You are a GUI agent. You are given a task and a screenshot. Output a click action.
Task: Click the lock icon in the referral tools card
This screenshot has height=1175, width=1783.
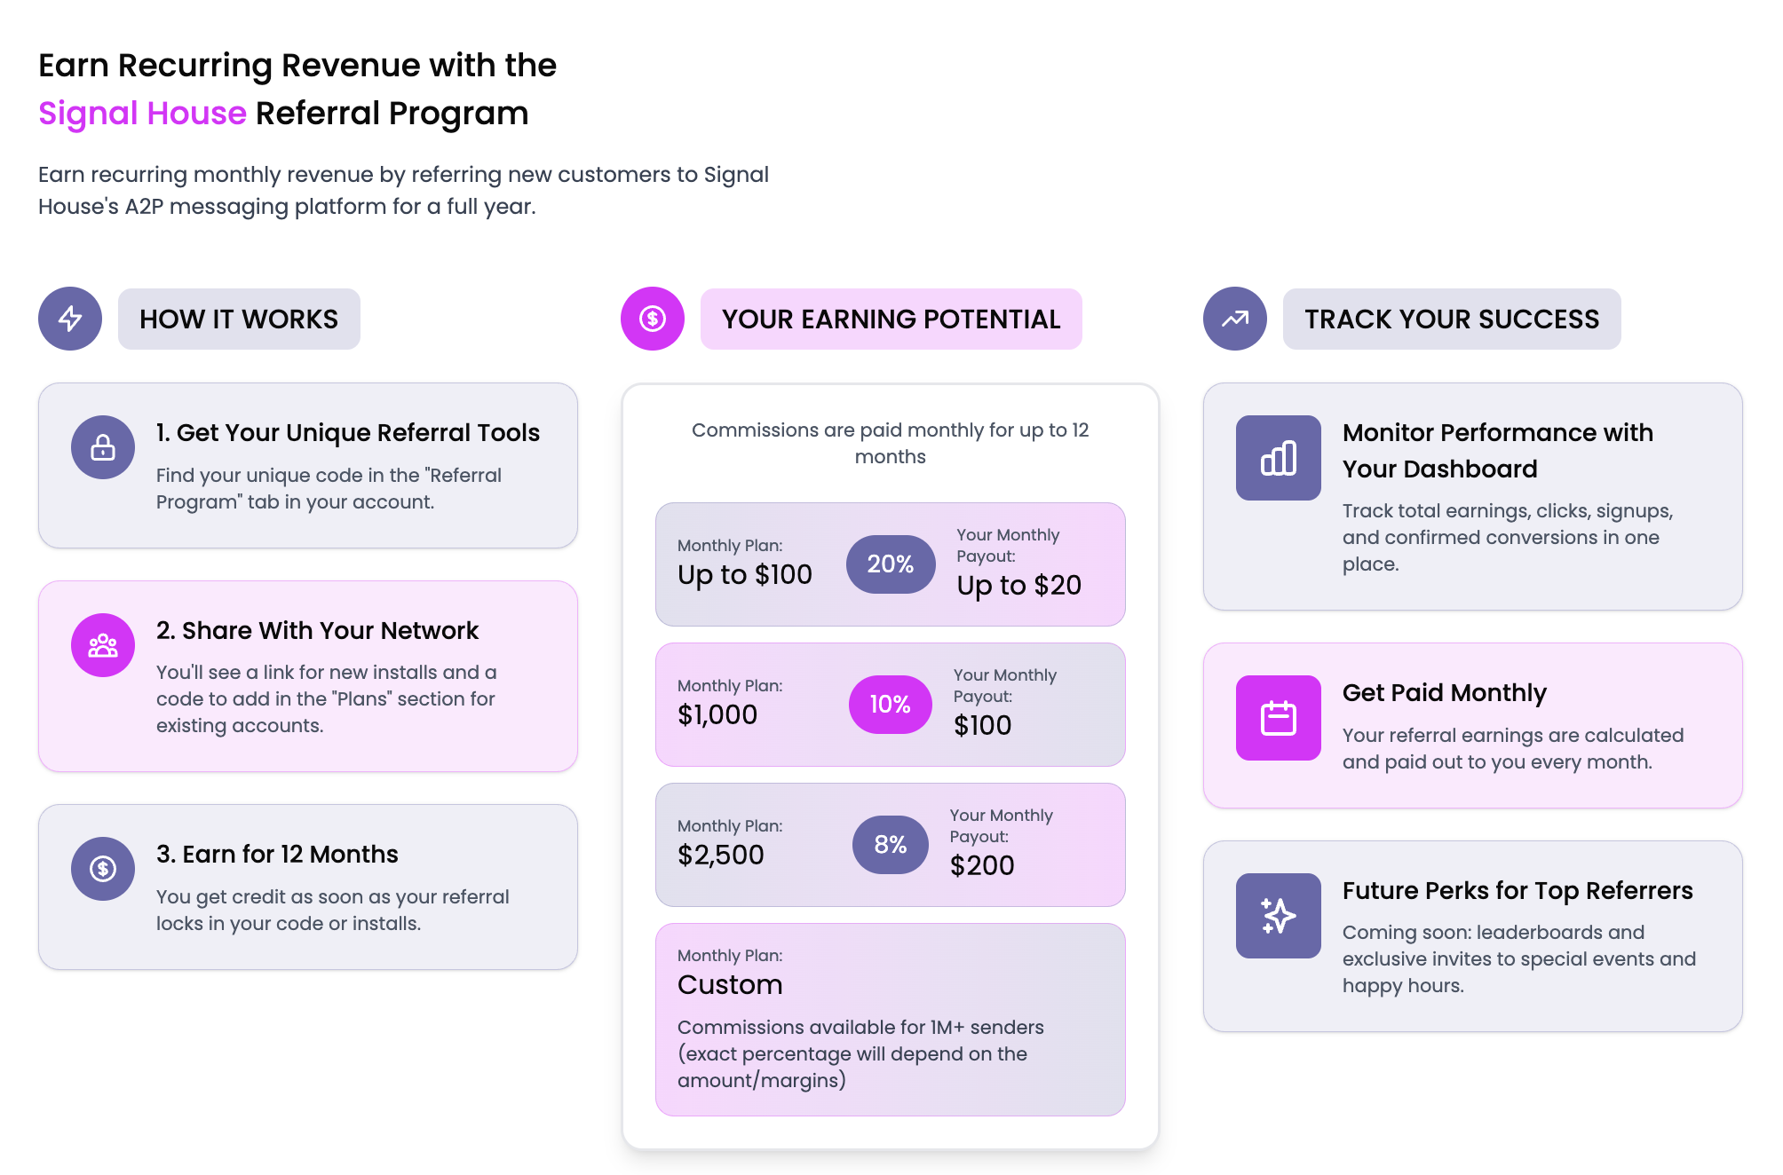point(103,447)
